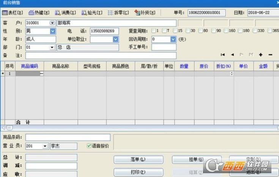This screenshot has width=279, height=177.
Task: Click the 落单 button
Action: pos(138,160)
